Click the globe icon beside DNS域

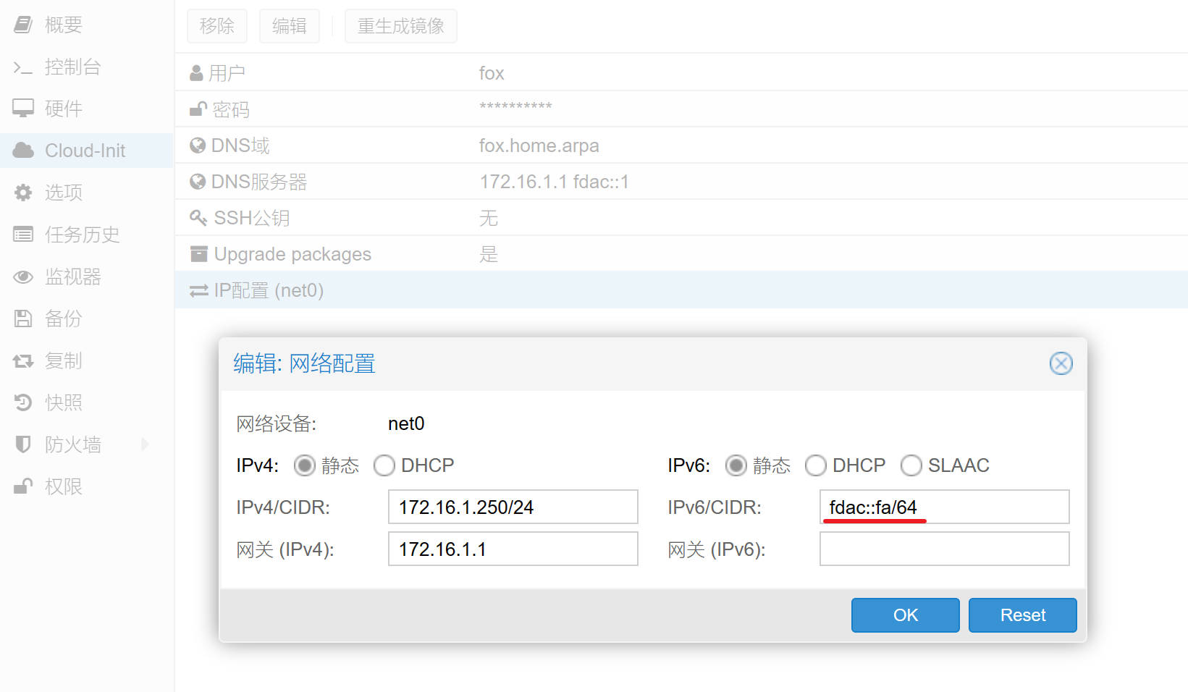(x=198, y=145)
